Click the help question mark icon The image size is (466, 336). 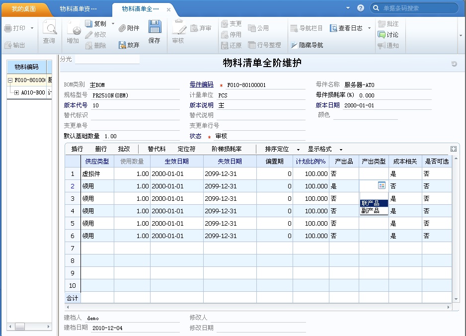361,8
